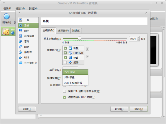Viewport: 166px width, 124px height.
Task: Open the 網路 (Network) category icon
Action: coord(20,47)
